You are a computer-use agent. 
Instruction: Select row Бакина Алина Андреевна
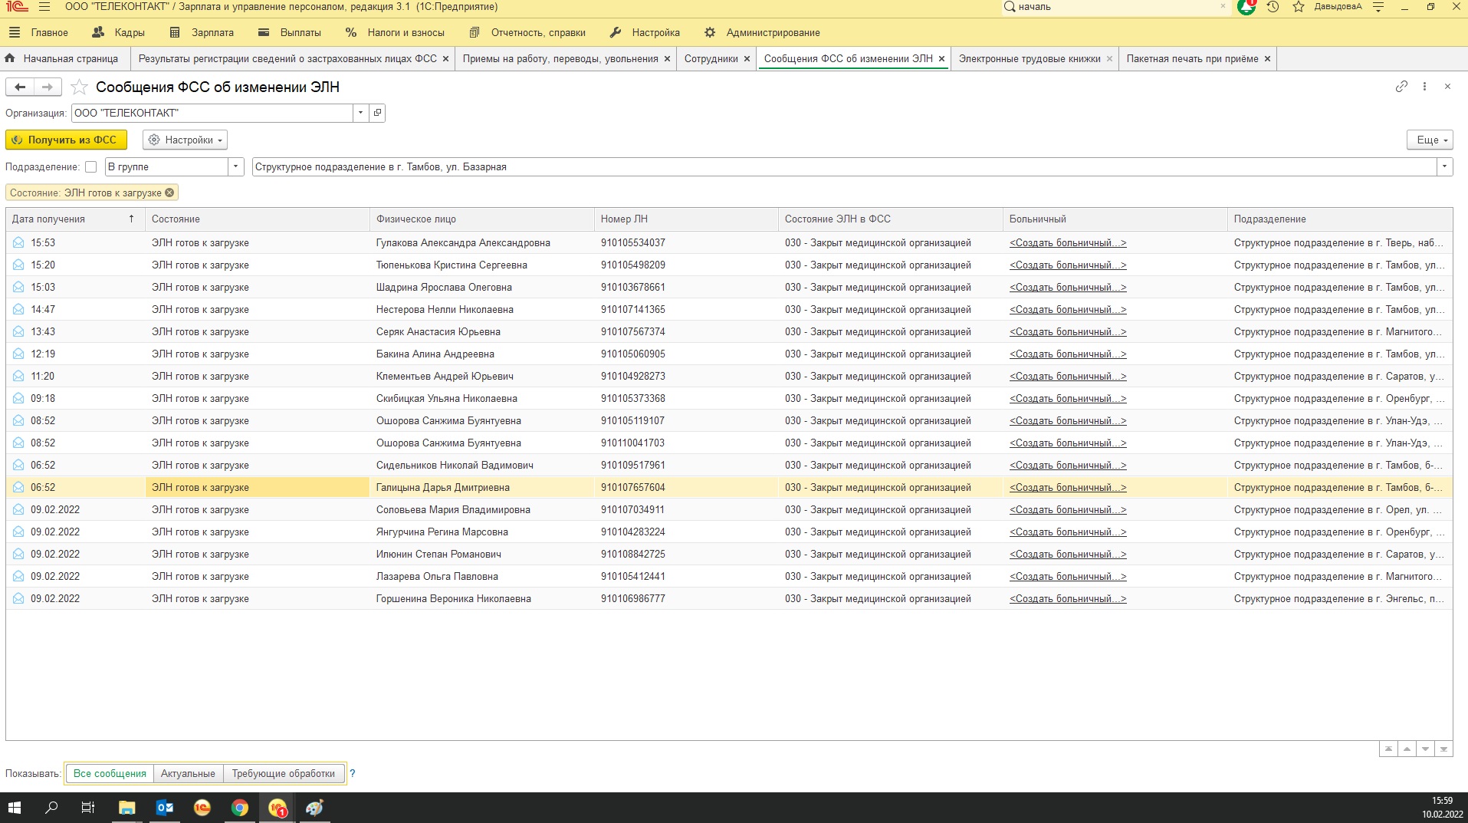click(x=729, y=354)
